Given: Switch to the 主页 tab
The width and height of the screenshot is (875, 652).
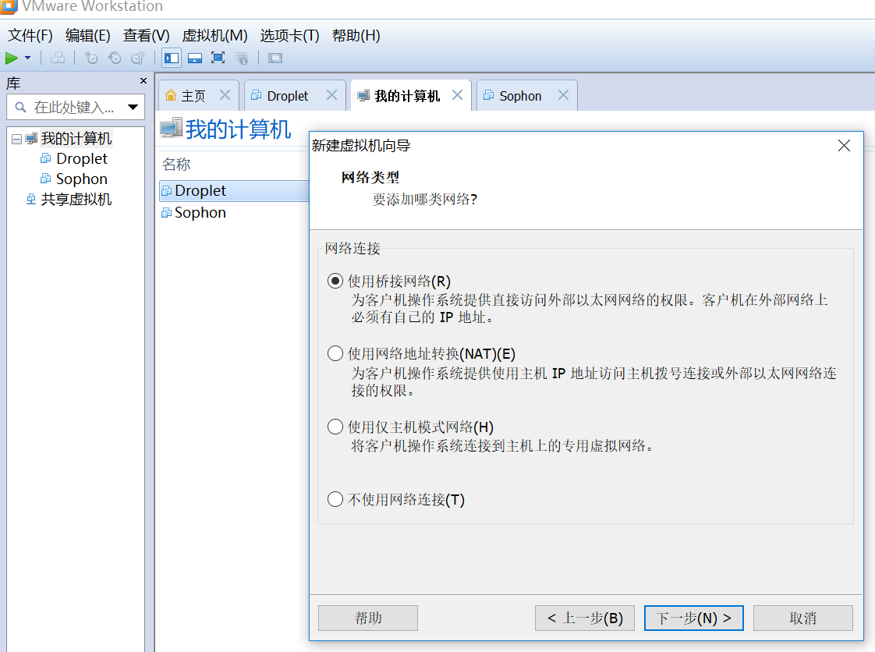Looking at the screenshot, I should click(x=193, y=96).
